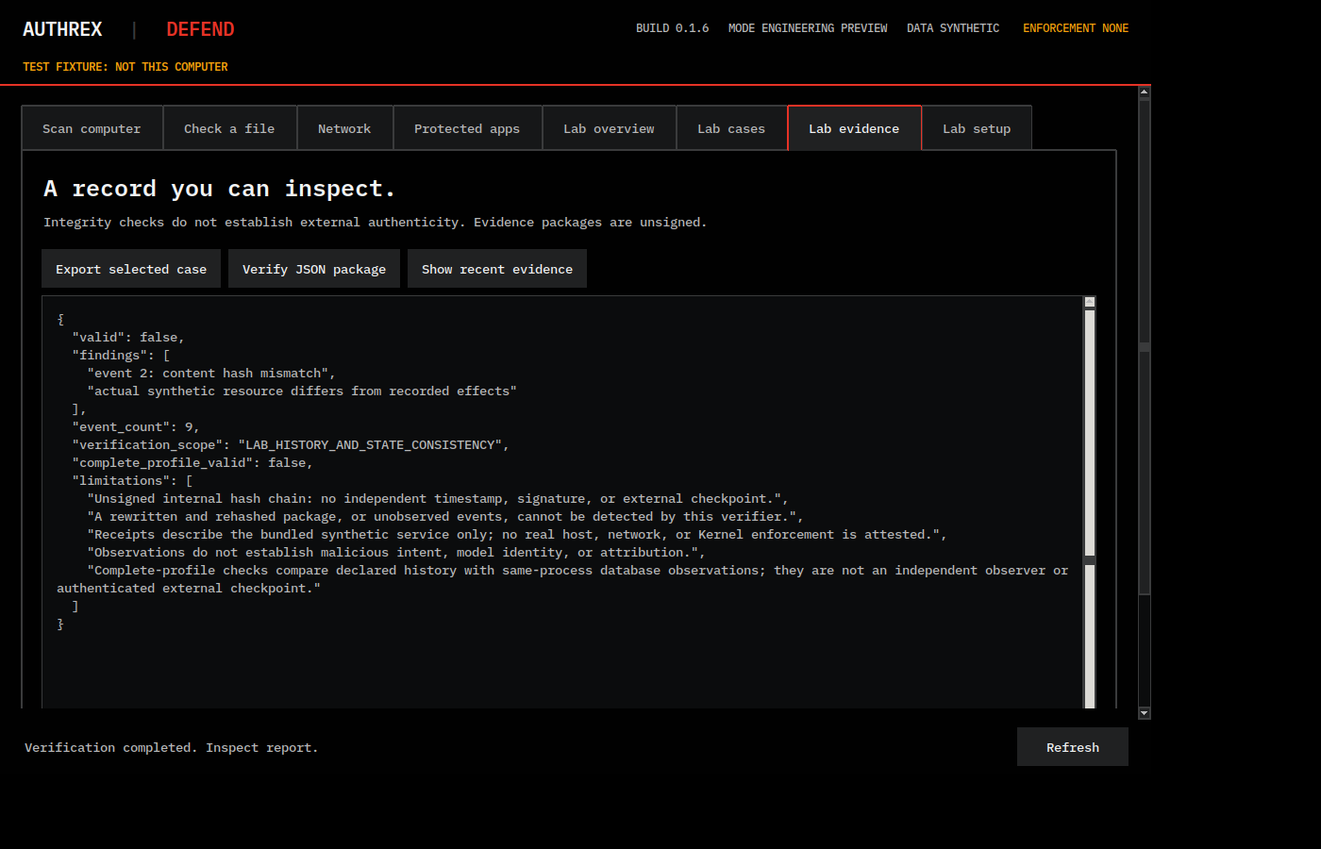Click the Export selected case button

pos(131,269)
